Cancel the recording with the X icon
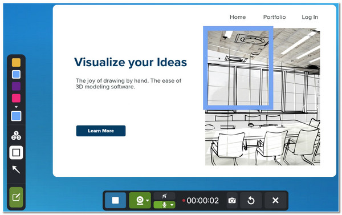Screen dimensions: 342x215 [275, 200]
